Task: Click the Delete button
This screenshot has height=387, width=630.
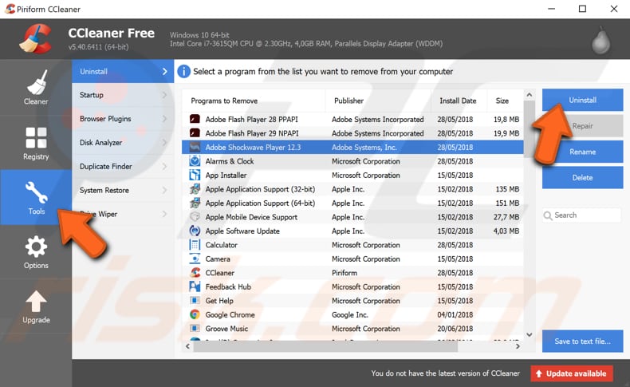Action: coord(582,178)
